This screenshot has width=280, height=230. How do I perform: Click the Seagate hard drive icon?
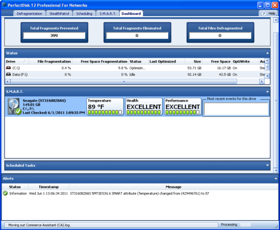pyautogui.click(x=14, y=107)
